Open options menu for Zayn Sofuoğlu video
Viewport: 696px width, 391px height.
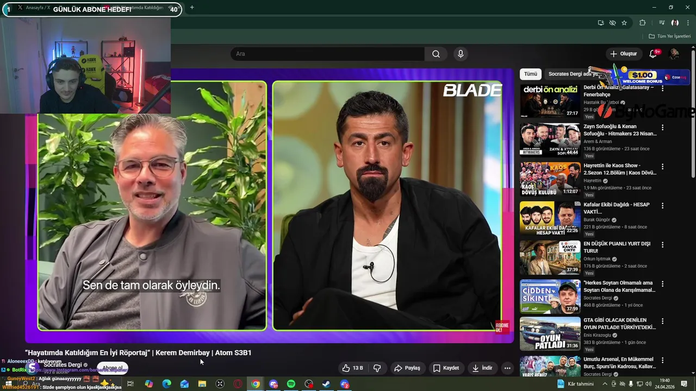click(x=662, y=128)
